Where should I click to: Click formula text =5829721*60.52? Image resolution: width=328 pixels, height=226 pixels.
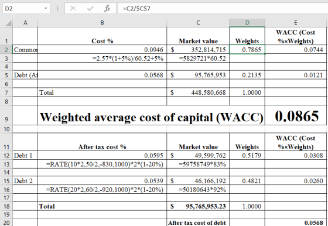coord(202,59)
